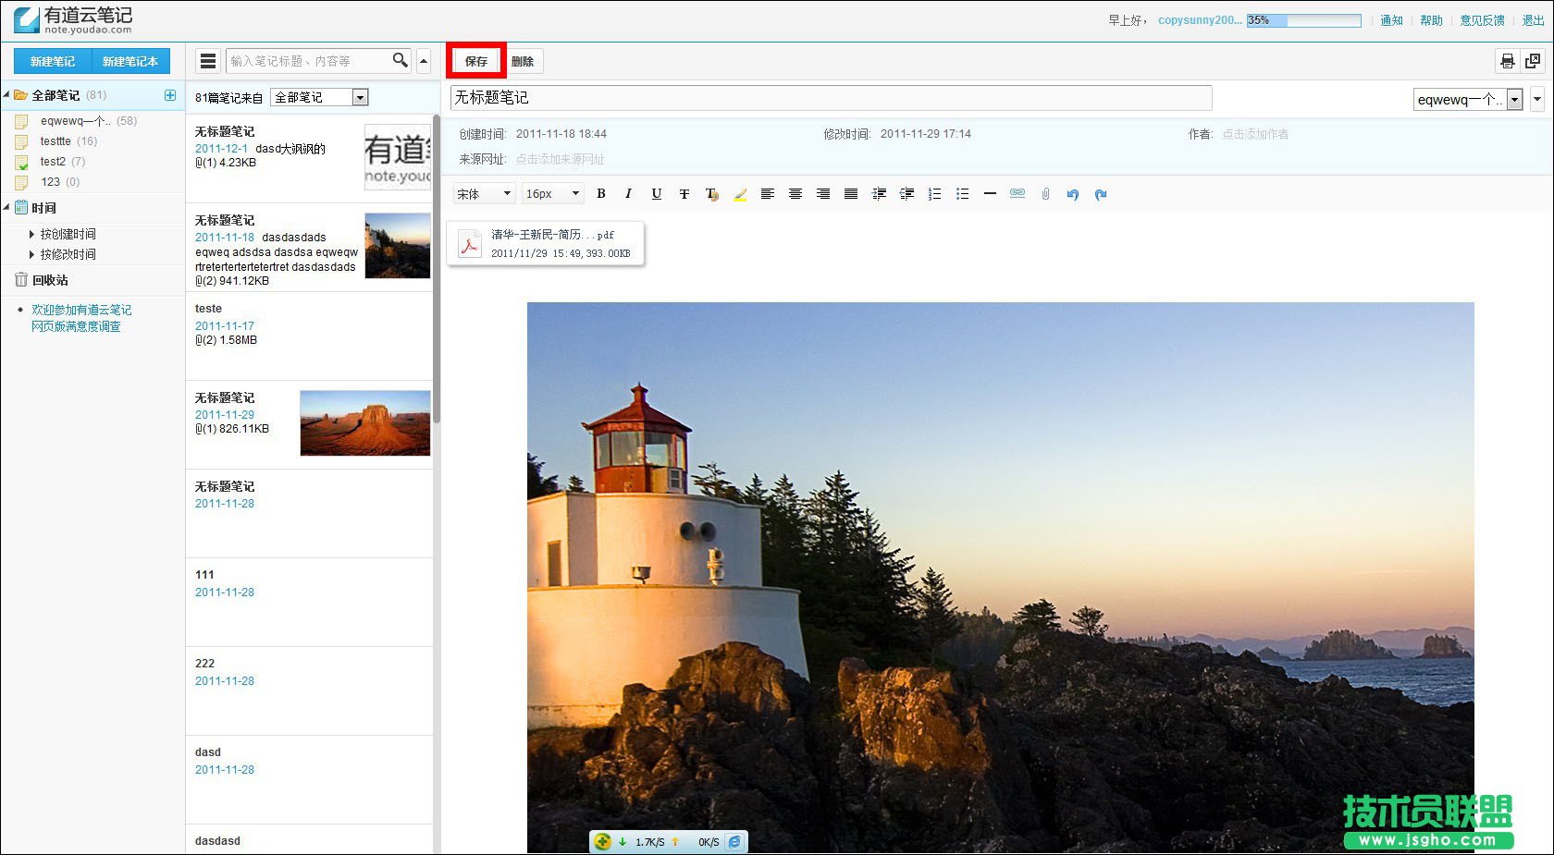
Task: Click the Bold formatting icon
Action: [601, 194]
